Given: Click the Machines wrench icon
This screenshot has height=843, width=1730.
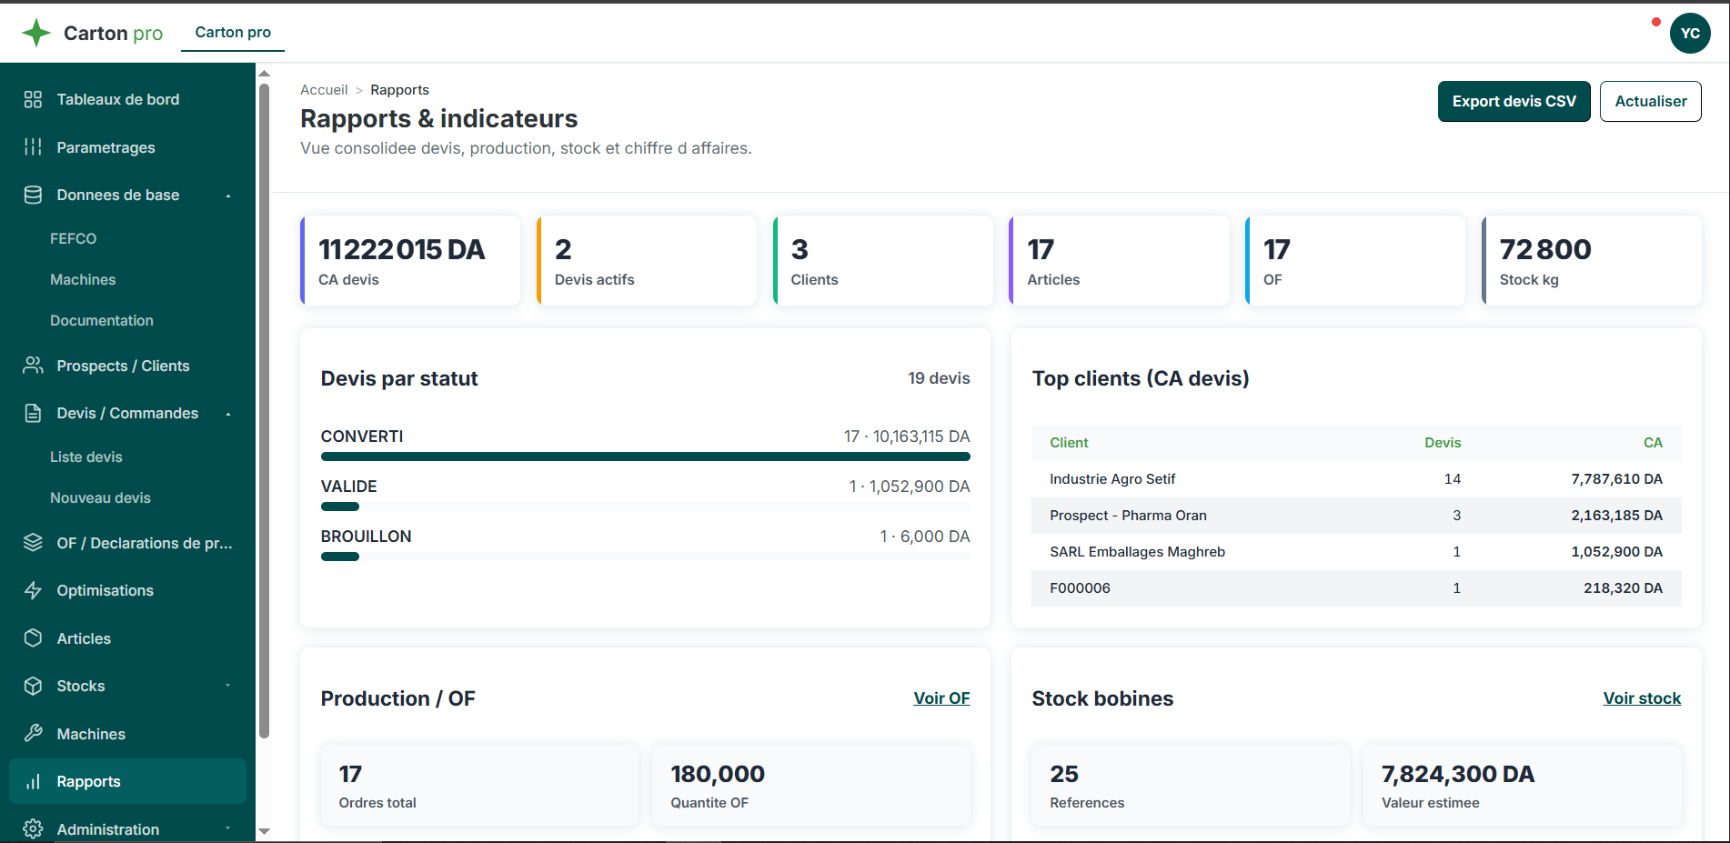Looking at the screenshot, I should (33, 734).
